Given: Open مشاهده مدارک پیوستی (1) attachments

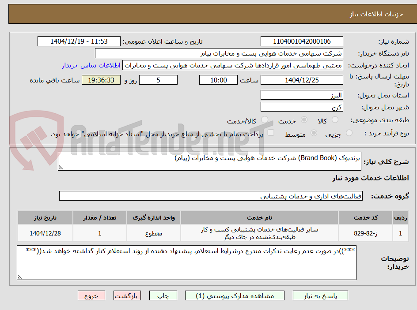Looking at the screenshot, I should [x=235, y=295].
